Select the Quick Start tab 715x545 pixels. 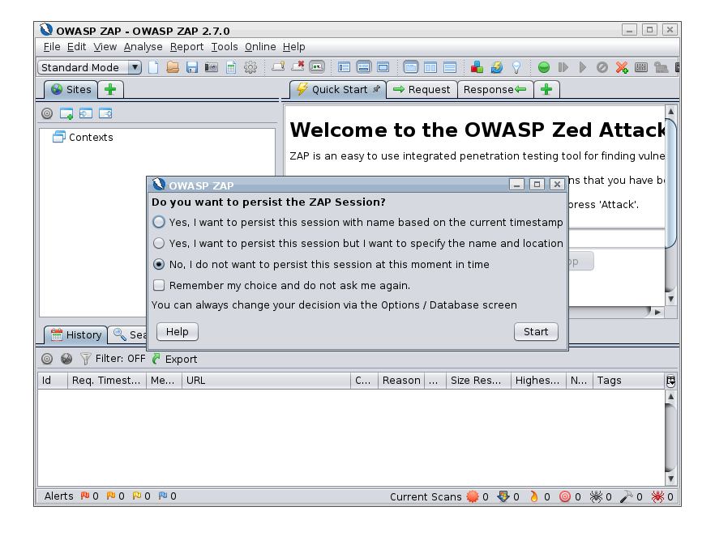coord(338,89)
